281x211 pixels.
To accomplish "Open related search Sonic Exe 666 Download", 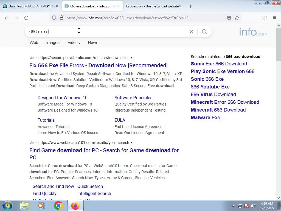I will pos(219,64).
